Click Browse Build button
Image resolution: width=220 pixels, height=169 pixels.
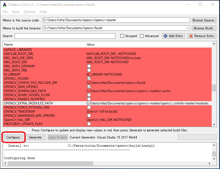click(204, 28)
